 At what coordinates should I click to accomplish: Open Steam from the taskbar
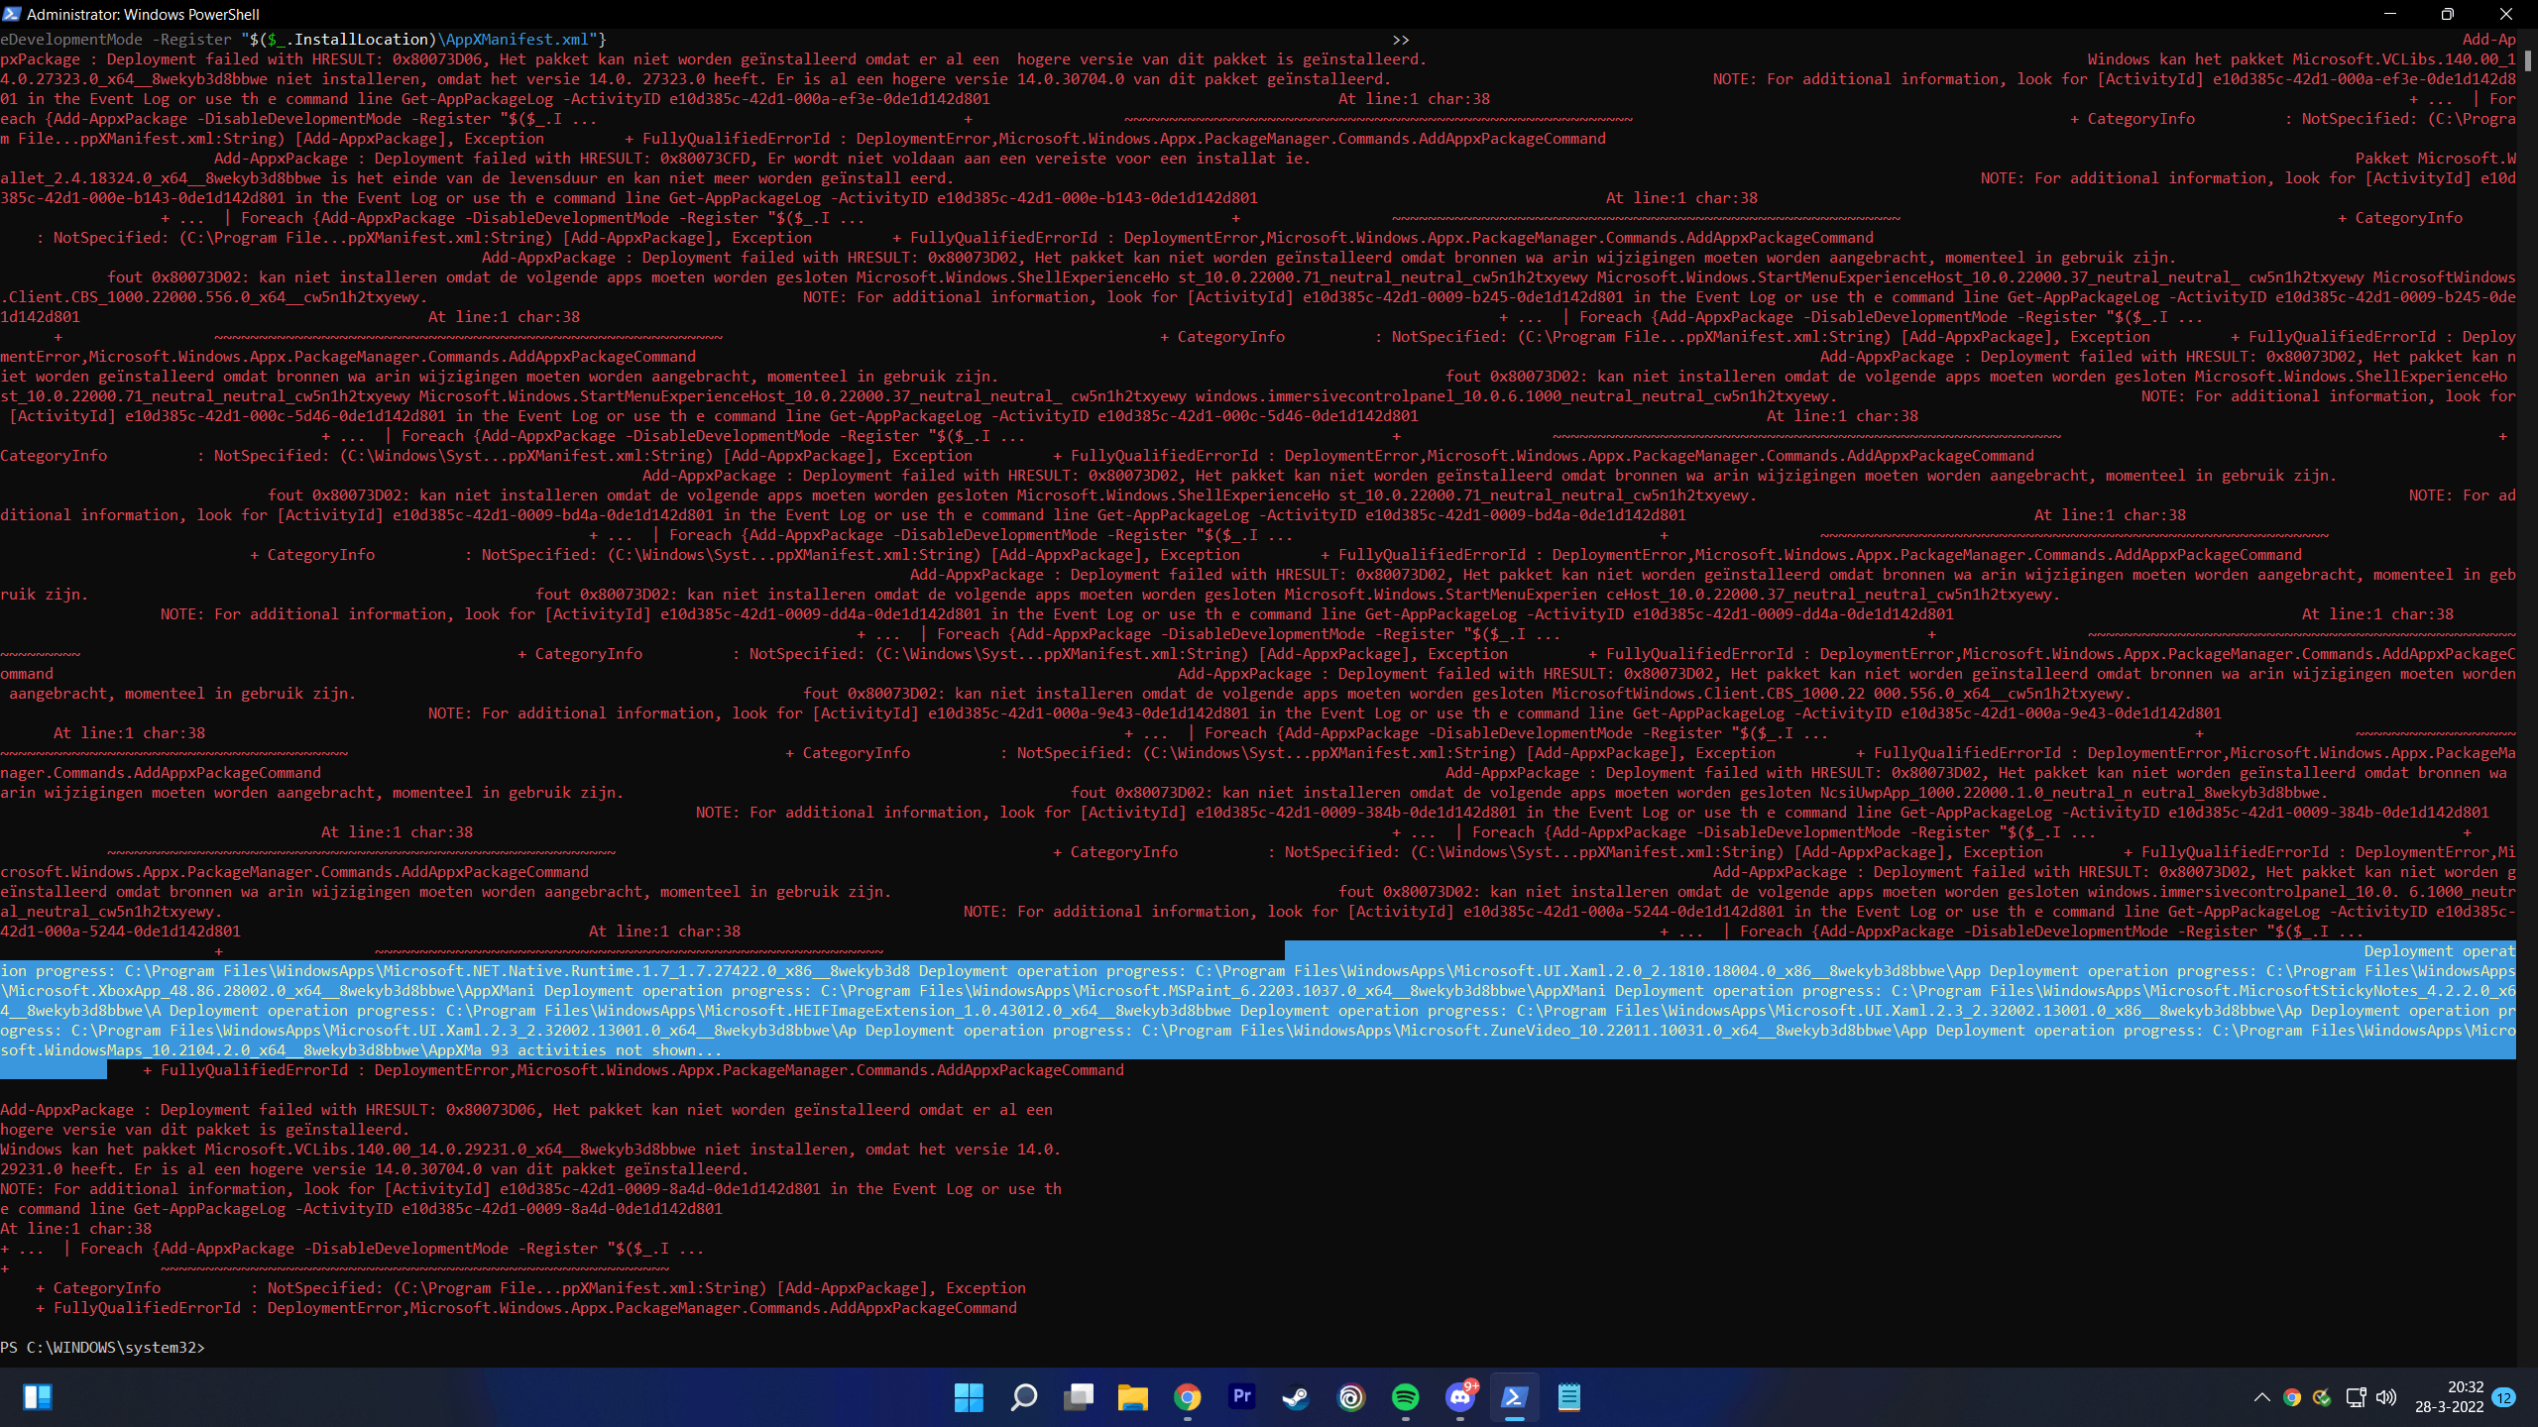pyautogui.click(x=1296, y=1397)
